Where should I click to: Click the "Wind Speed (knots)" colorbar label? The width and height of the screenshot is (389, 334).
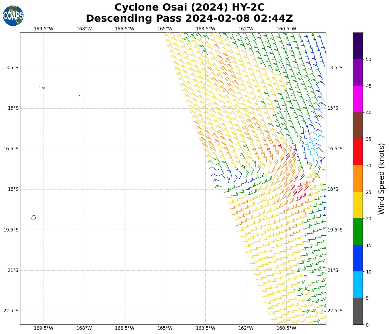(x=381, y=179)
